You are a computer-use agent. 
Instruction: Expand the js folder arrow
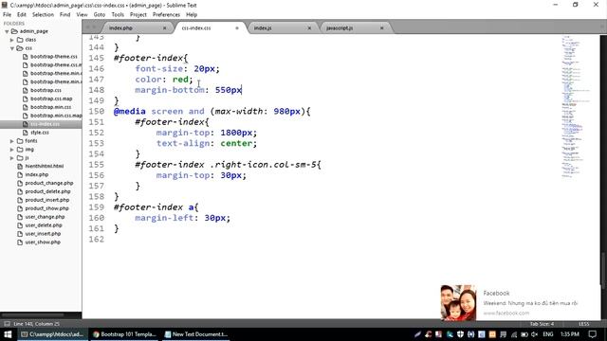[12, 158]
